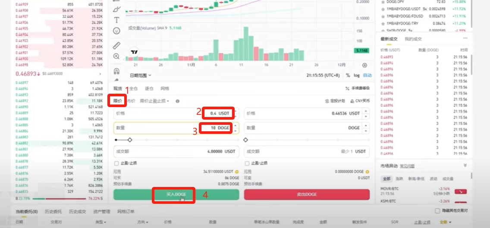
Task: Click the buy amount percentage slider diamond handle
Action: pos(130,140)
